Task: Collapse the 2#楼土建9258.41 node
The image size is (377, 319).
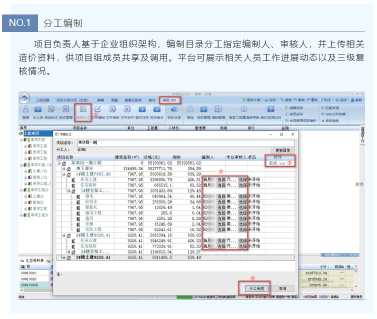Action: point(63,235)
